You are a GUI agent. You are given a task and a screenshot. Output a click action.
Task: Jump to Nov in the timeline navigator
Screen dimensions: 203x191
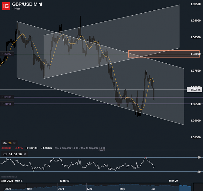pyautogui.click(x=29, y=189)
